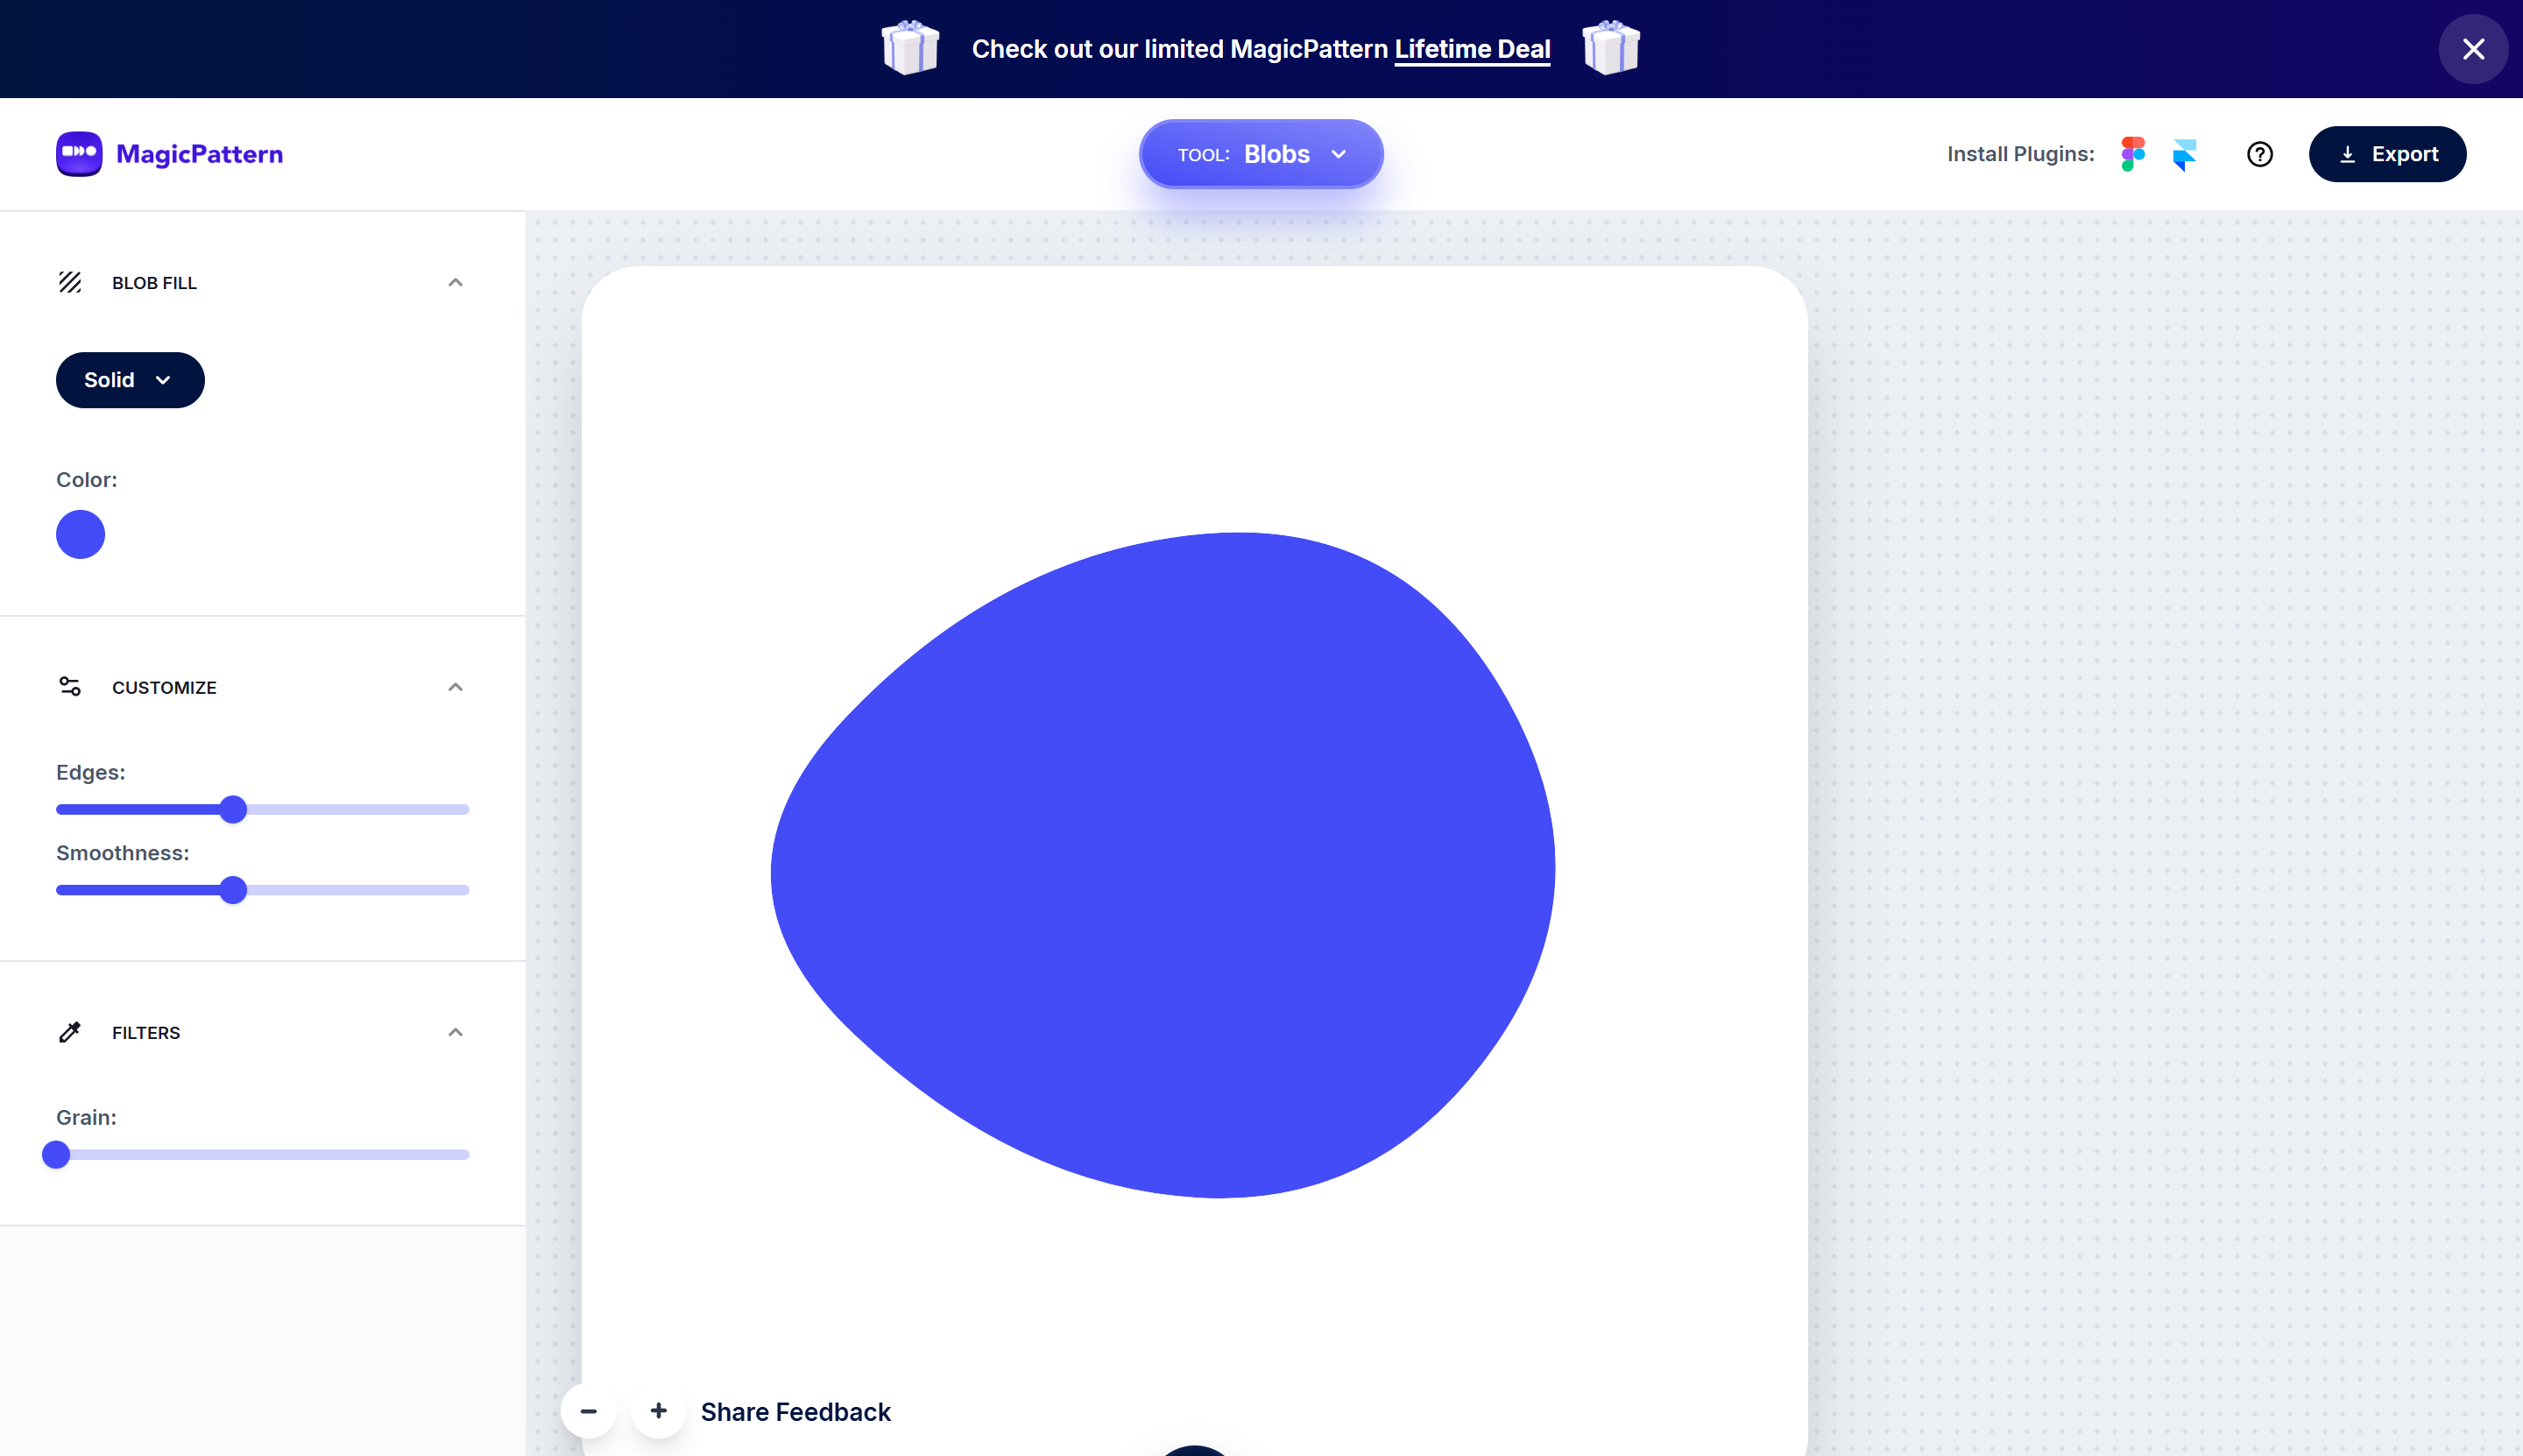Open the Blobs tool selector
Image resolution: width=2523 pixels, height=1456 pixels.
(1260, 153)
